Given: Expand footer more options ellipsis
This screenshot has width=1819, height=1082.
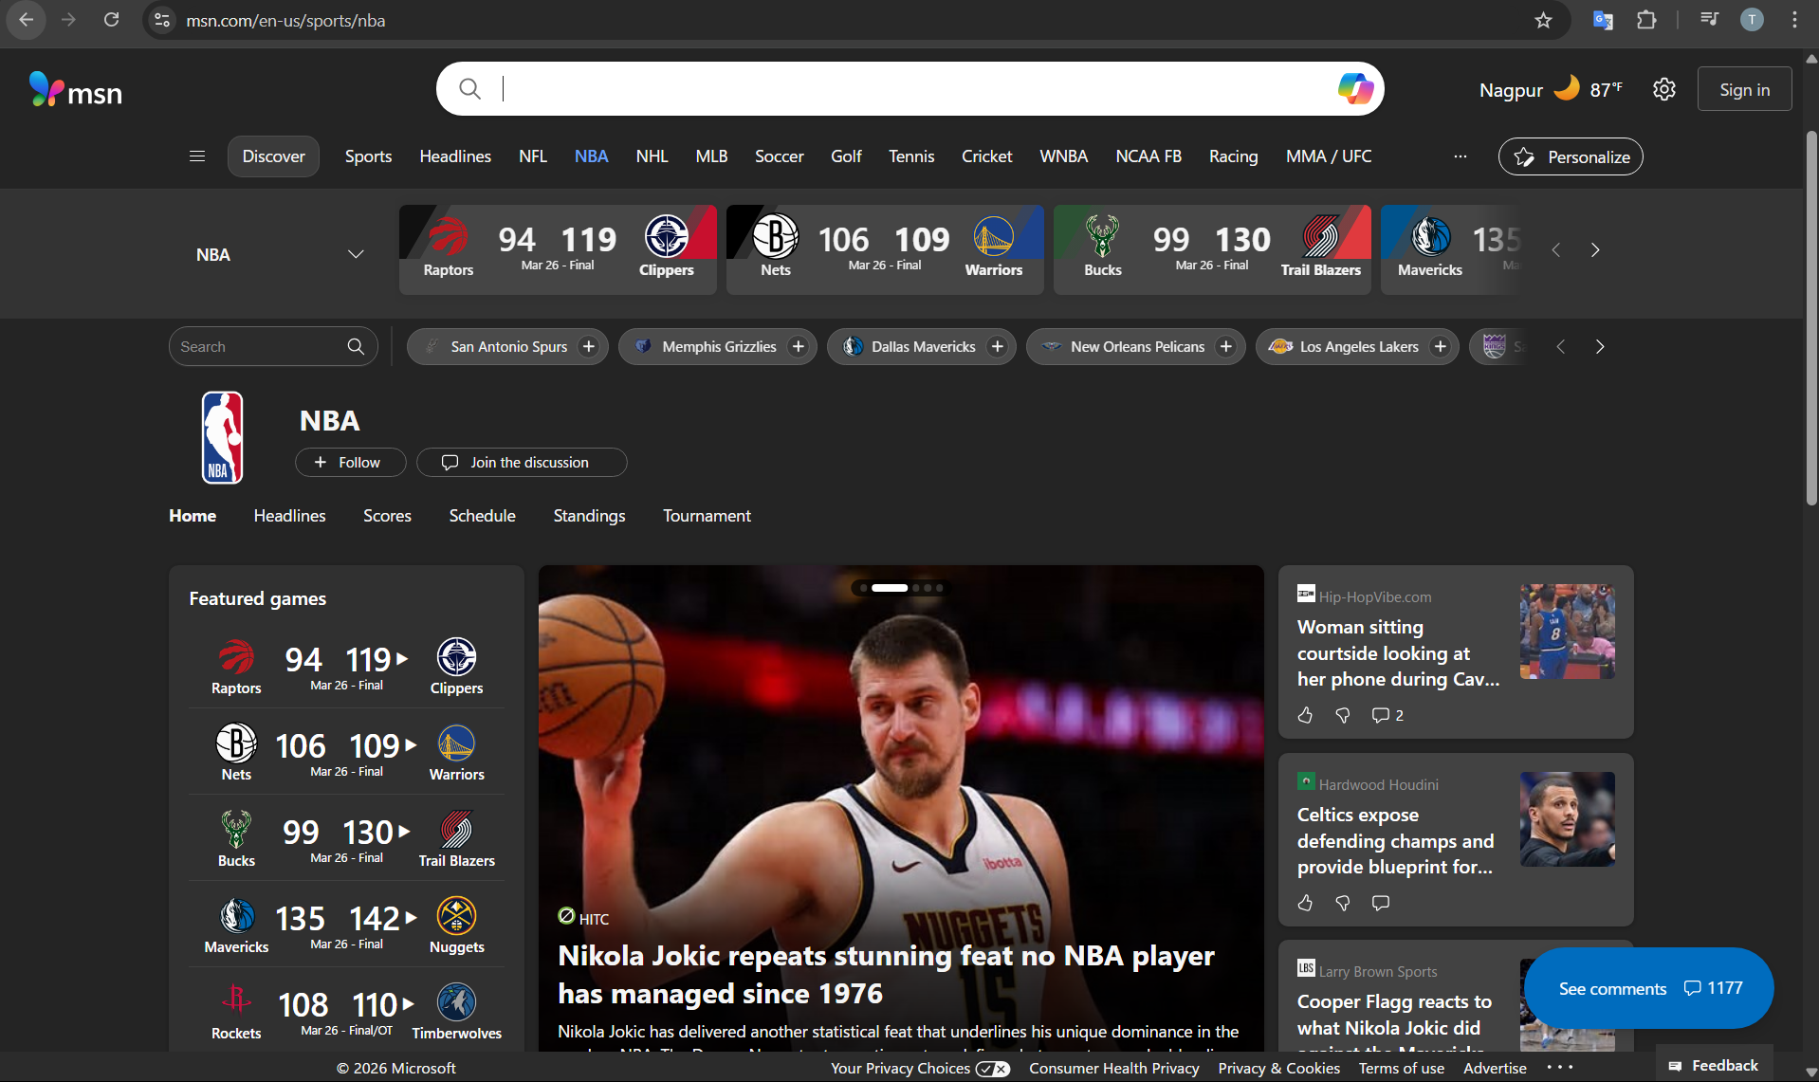Looking at the screenshot, I should pyautogui.click(x=1560, y=1068).
